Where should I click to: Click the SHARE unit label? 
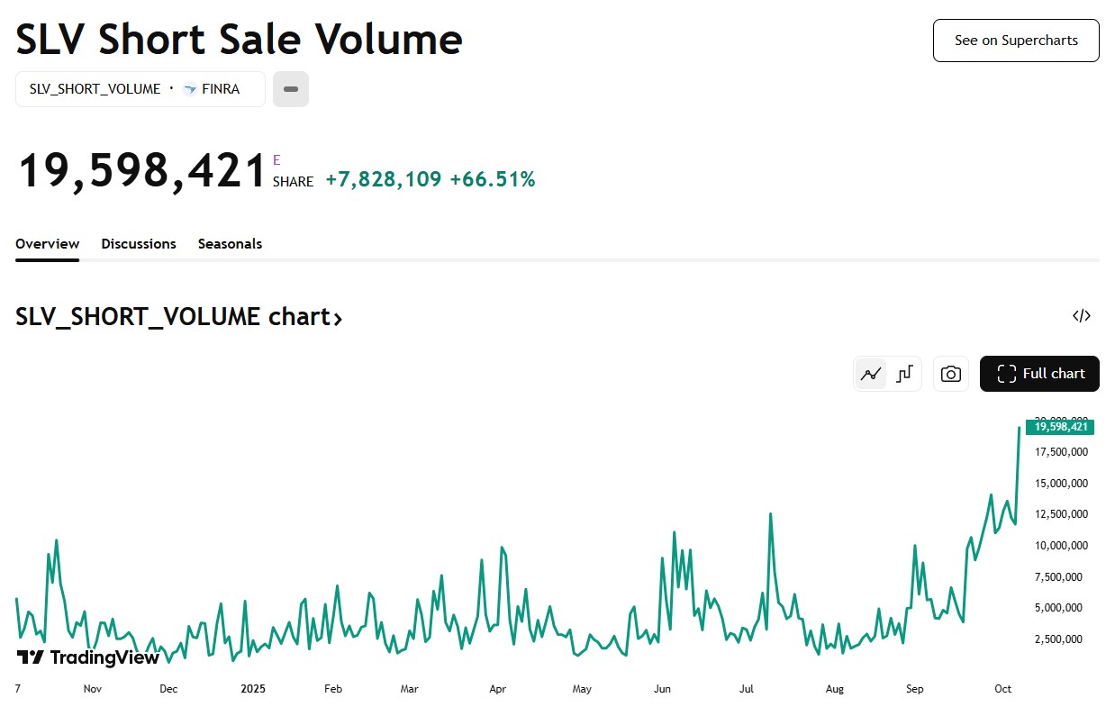click(x=294, y=182)
